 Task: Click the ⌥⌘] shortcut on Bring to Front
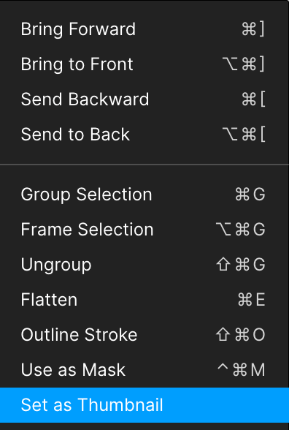coord(243,64)
